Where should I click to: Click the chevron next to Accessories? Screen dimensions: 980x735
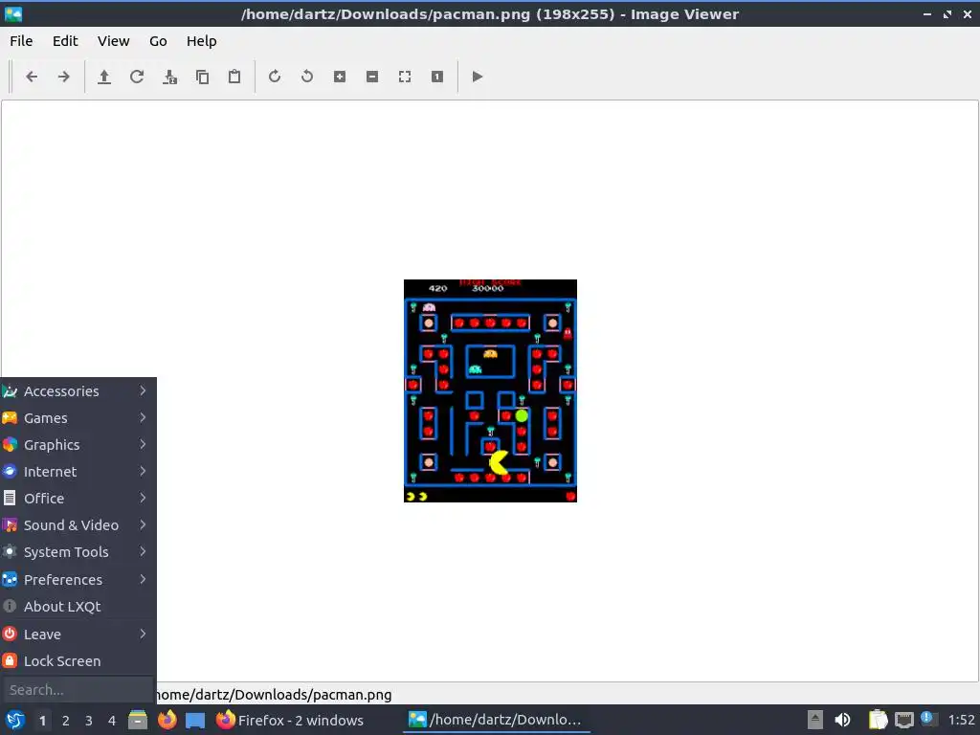tap(143, 390)
